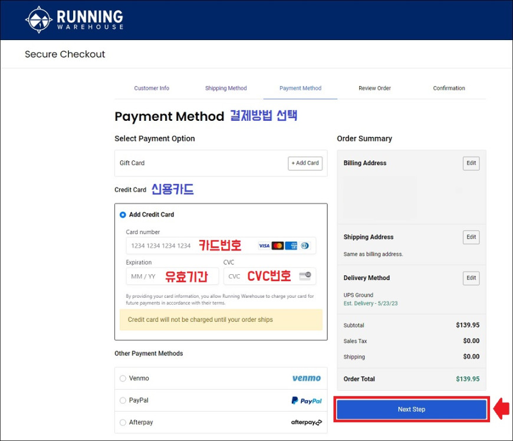This screenshot has width=513, height=441.
Task: Click the CVC card hint icon
Action: pos(305,276)
